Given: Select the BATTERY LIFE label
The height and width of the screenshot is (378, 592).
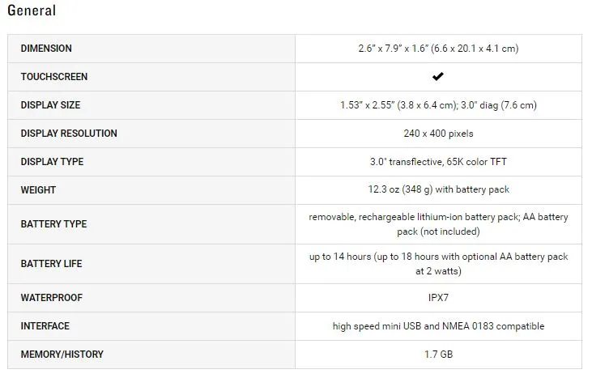Looking at the screenshot, I should 51,264.
